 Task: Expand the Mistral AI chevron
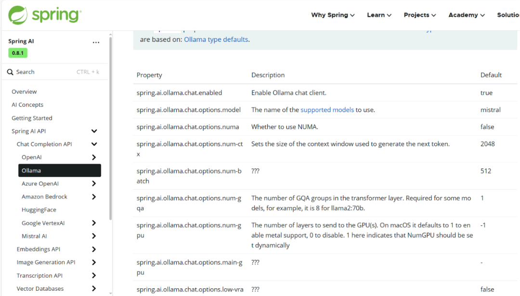[x=94, y=236]
